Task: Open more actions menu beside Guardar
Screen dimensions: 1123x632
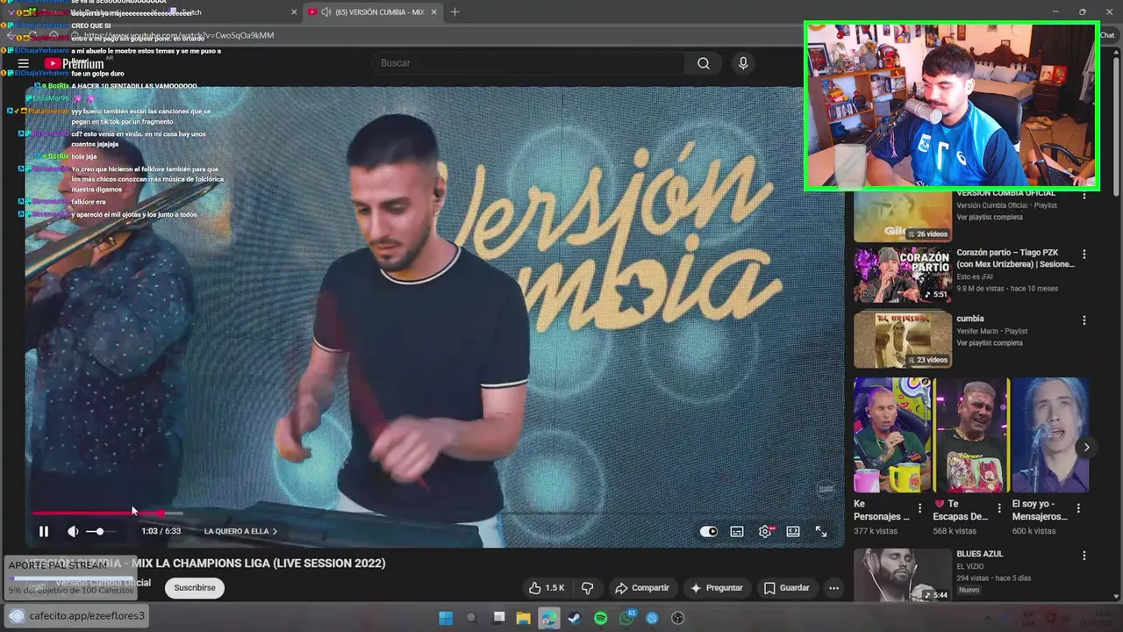Action: pyautogui.click(x=833, y=588)
